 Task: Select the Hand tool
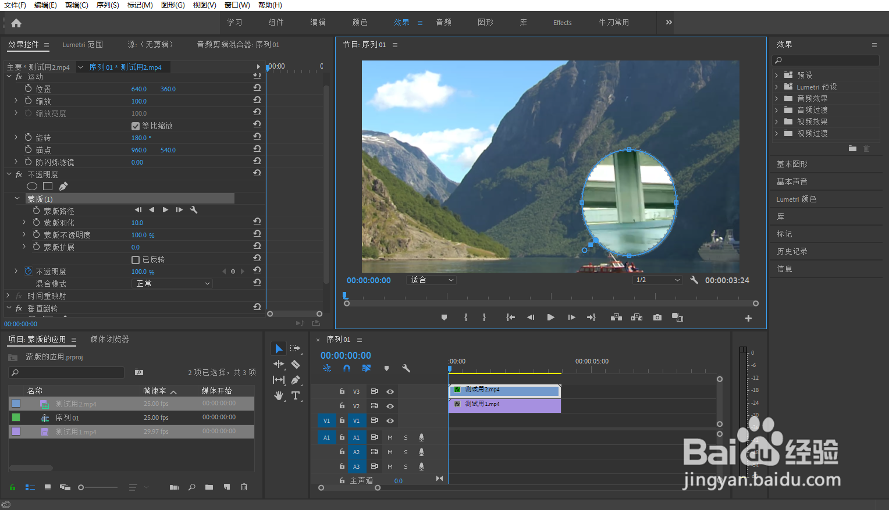pyautogui.click(x=279, y=395)
